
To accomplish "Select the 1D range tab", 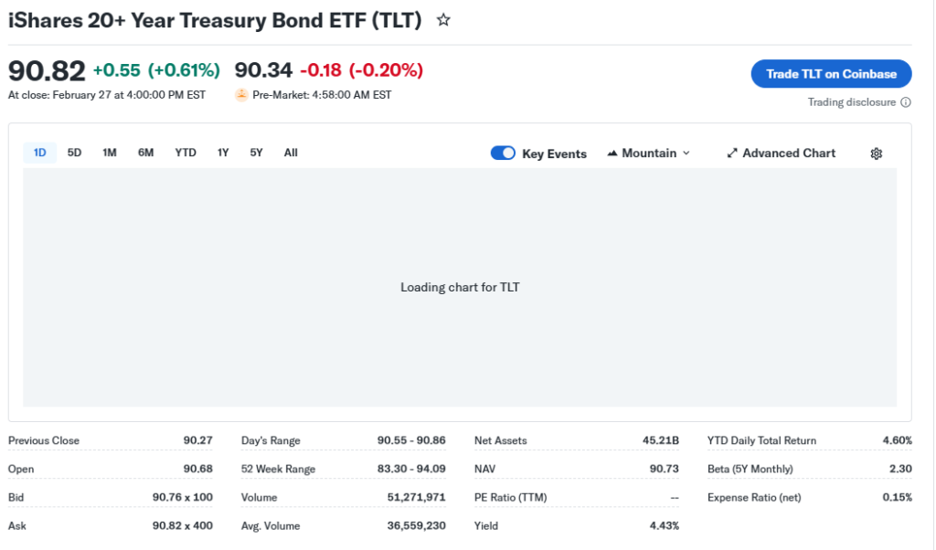I will tap(40, 153).
